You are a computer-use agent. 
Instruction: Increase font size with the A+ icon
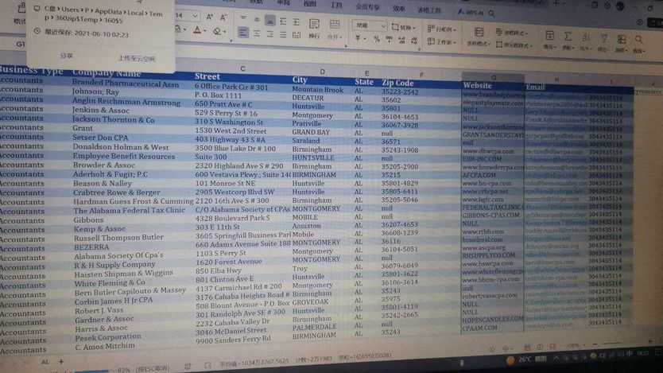click(210, 17)
